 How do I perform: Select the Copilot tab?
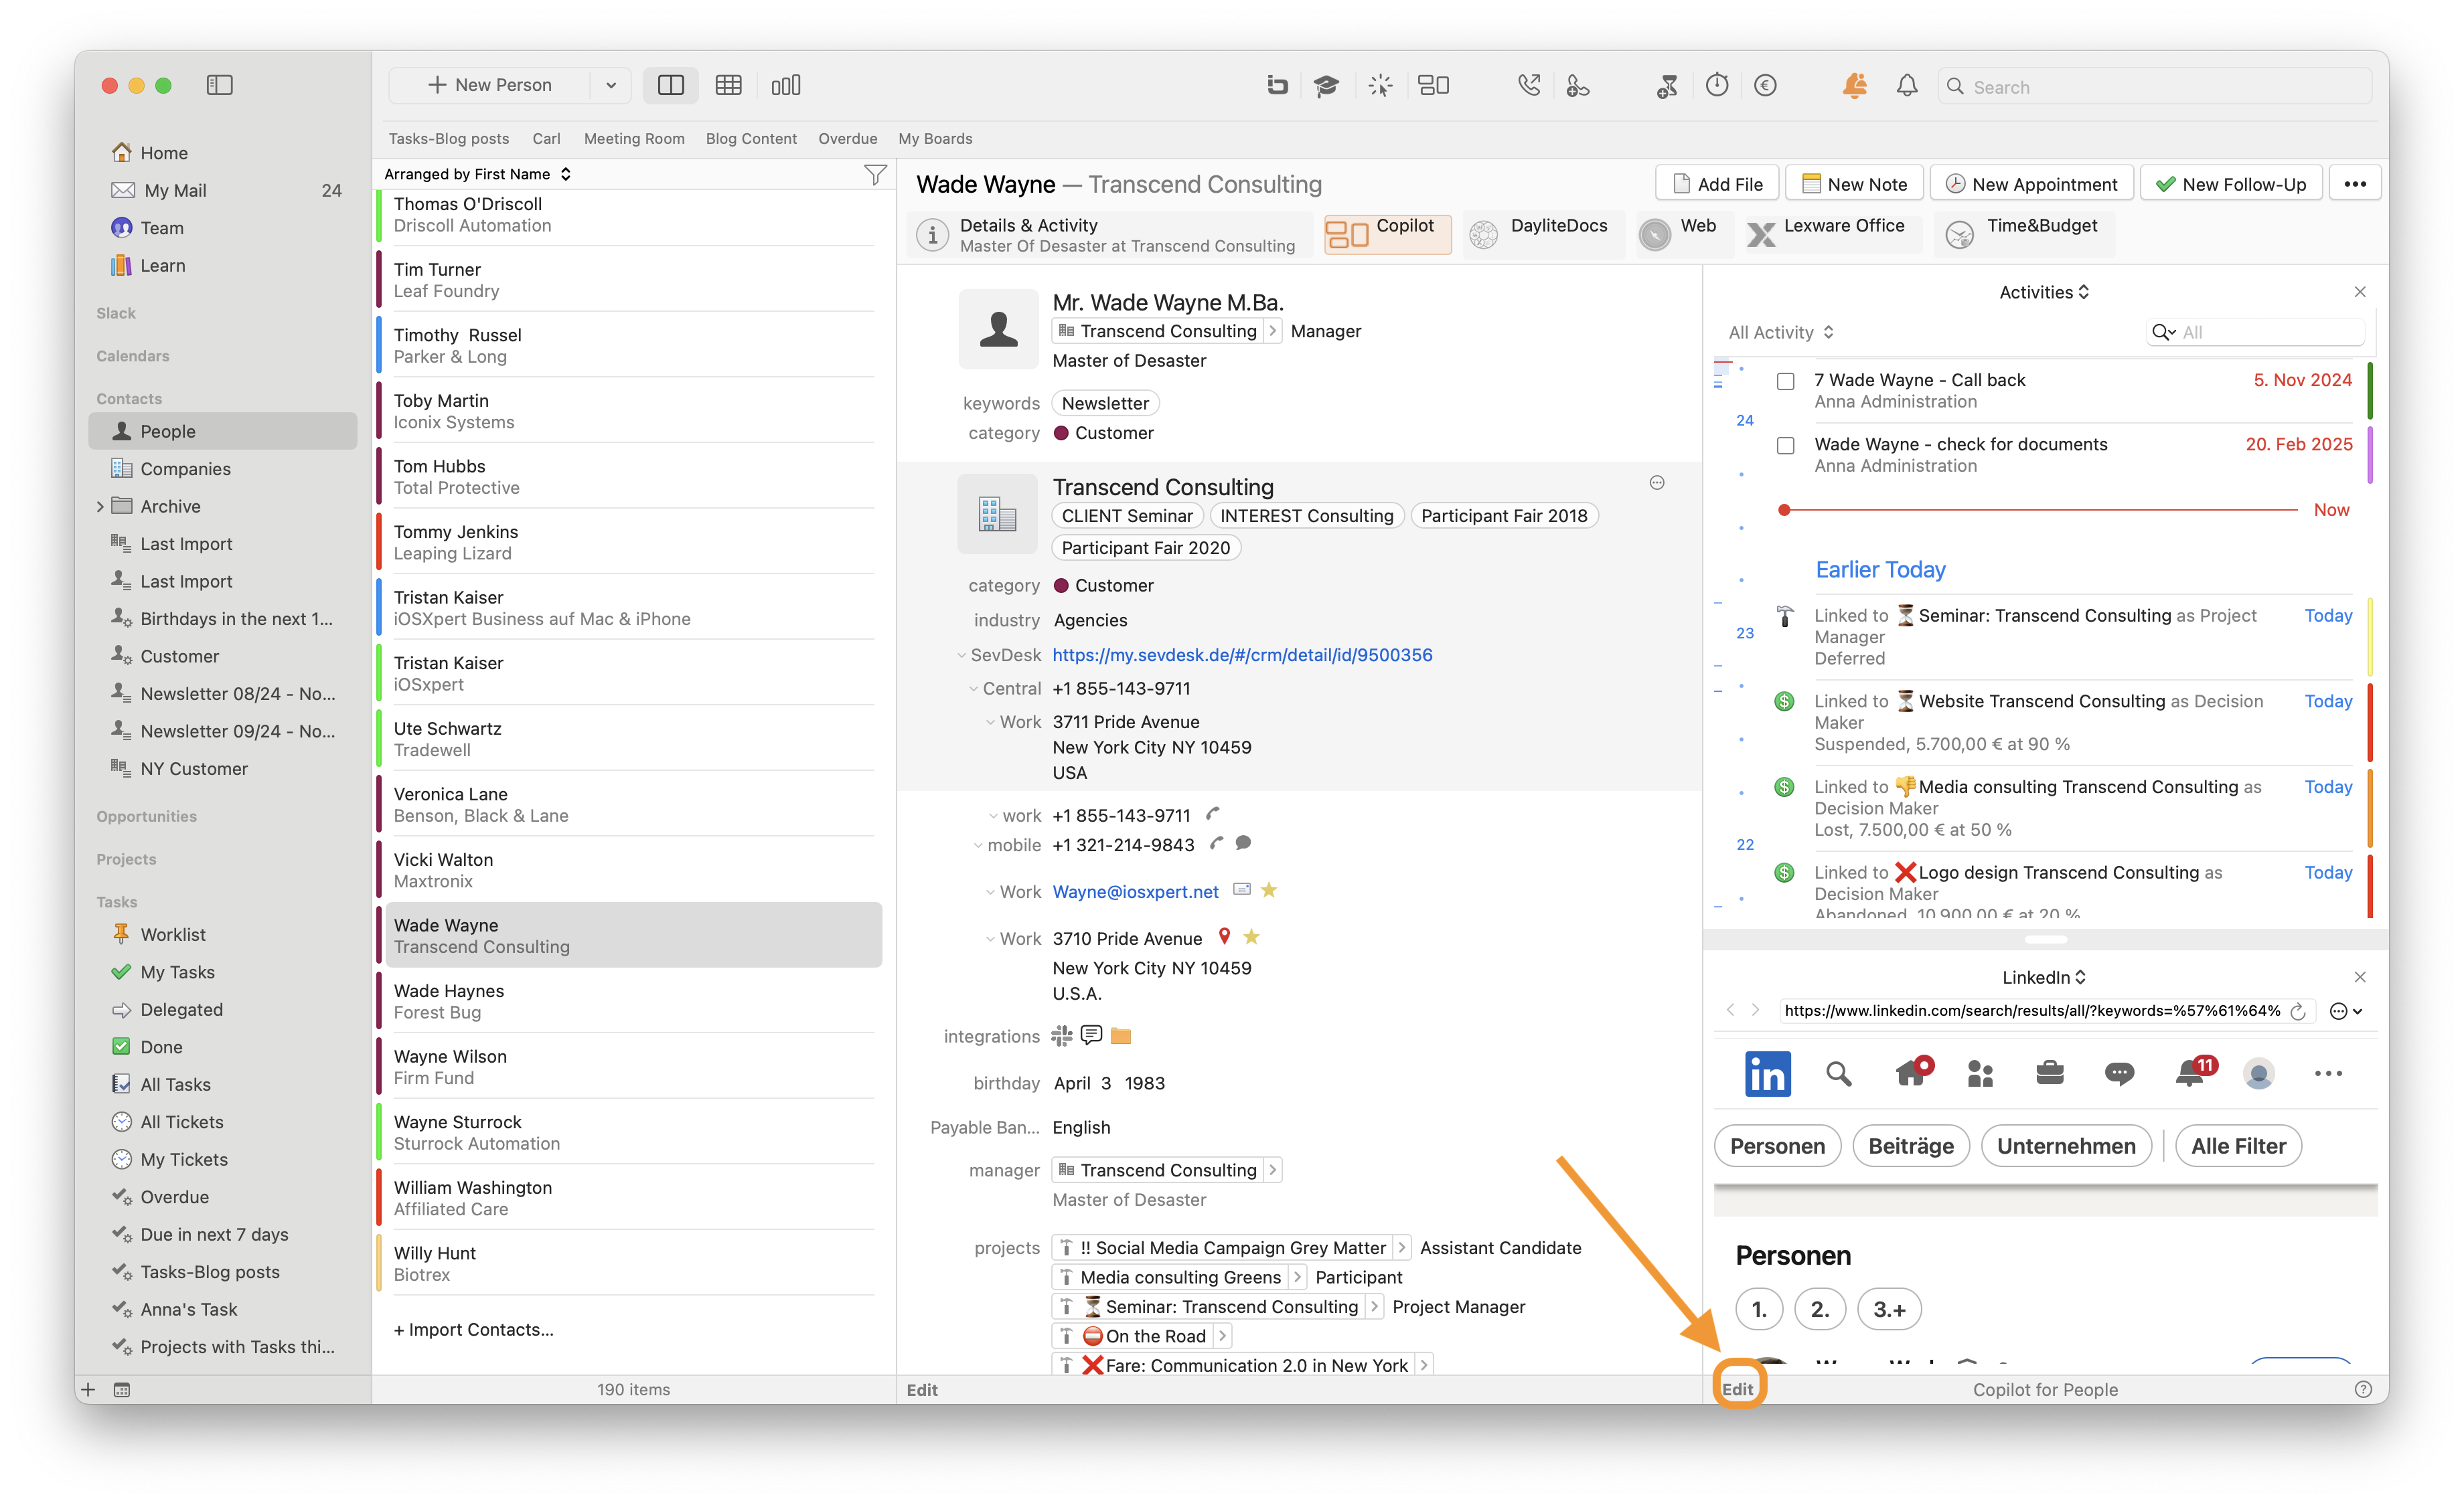(x=1387, y=235)
